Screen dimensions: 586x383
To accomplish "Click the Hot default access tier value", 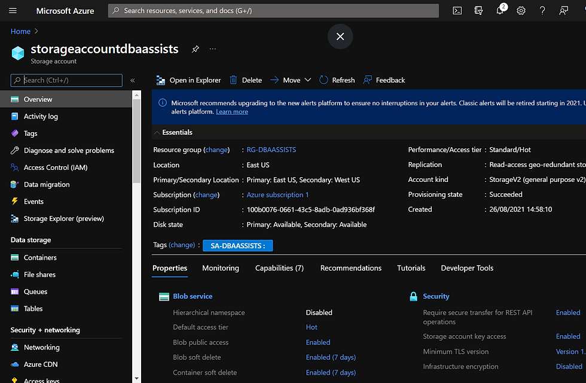I will 312,327.
